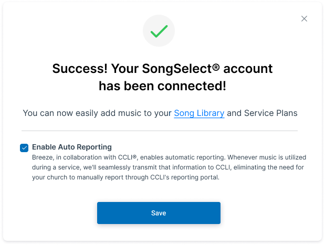This screenshot has width=325, height=245.
Task: Save the SongSelect connection settings
Action: tap(159, 213)
